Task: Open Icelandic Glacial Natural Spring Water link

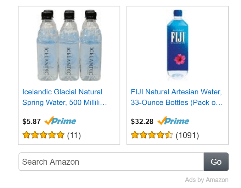Action: point(65,97)
